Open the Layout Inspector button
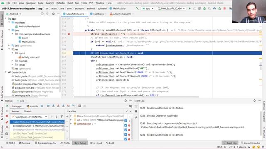Viewport: 266px width, 149px height. (x=250, y=143)
